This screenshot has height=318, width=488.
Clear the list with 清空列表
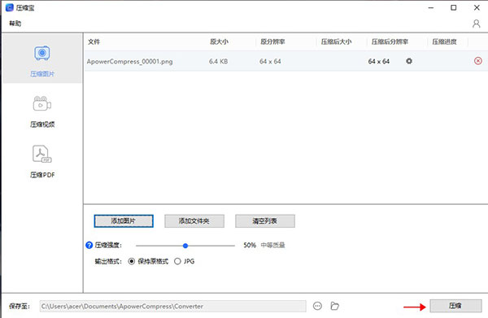(x=265, y=221)
